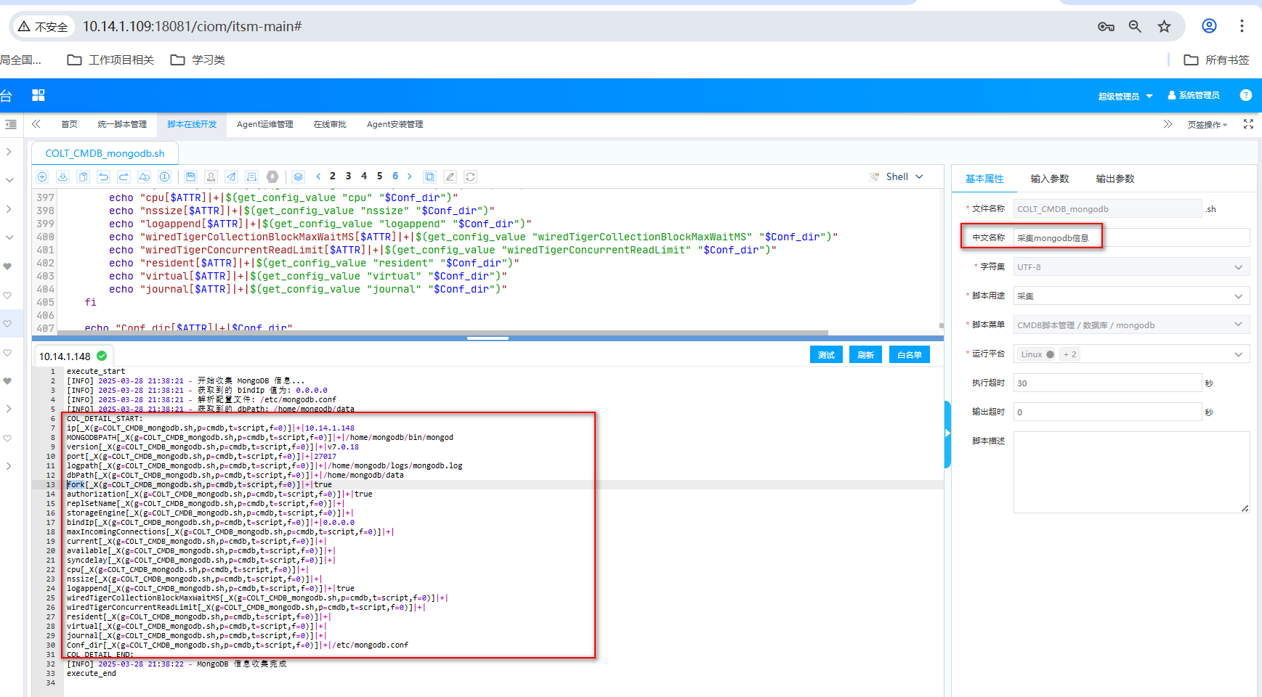Open the pencil edit icon on the toolbar
1262x697 pixels.
450,176
